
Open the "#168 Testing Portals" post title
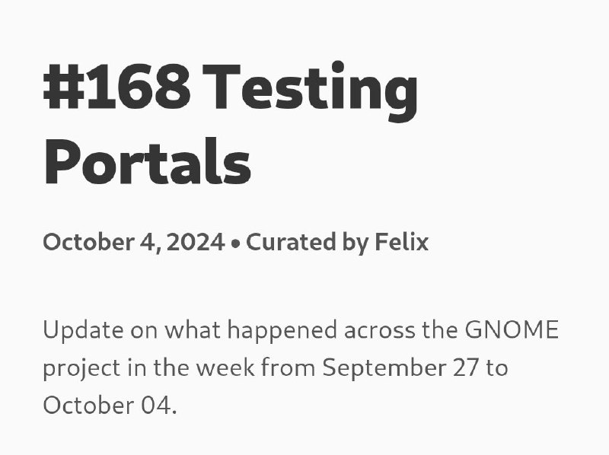click(231, 123)
